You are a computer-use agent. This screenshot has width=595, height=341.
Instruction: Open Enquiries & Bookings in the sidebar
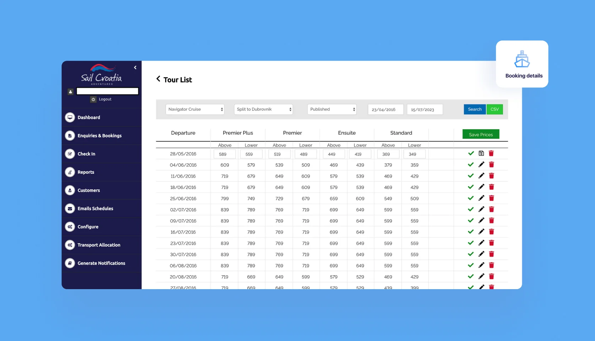coord(99,136)
